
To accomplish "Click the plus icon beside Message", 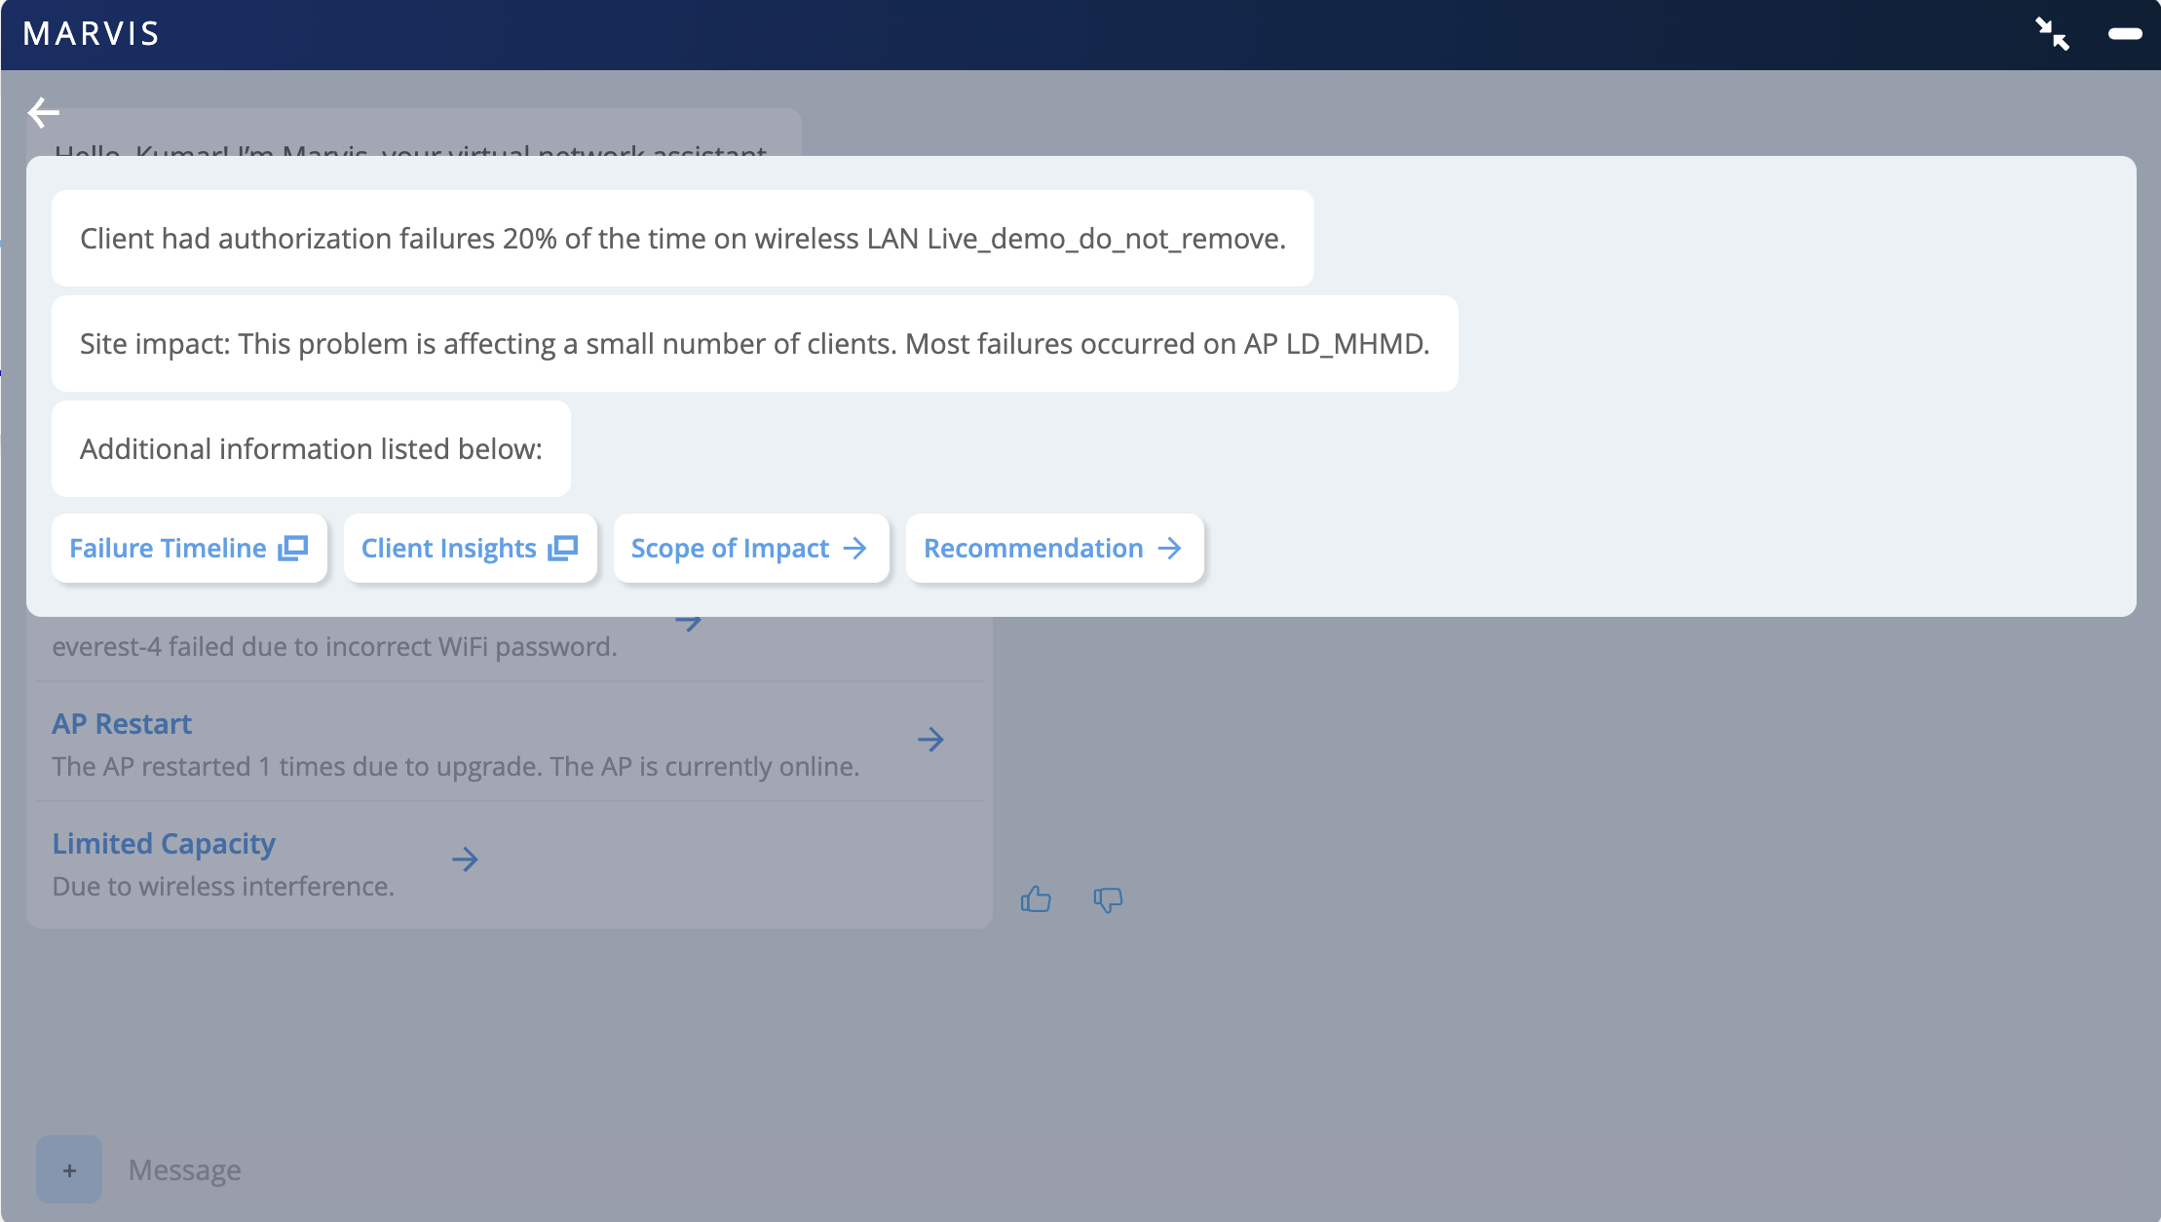I will [x=69, y=1169].
